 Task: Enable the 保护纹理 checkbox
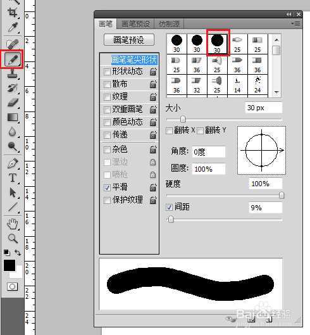tap(107, 200)
